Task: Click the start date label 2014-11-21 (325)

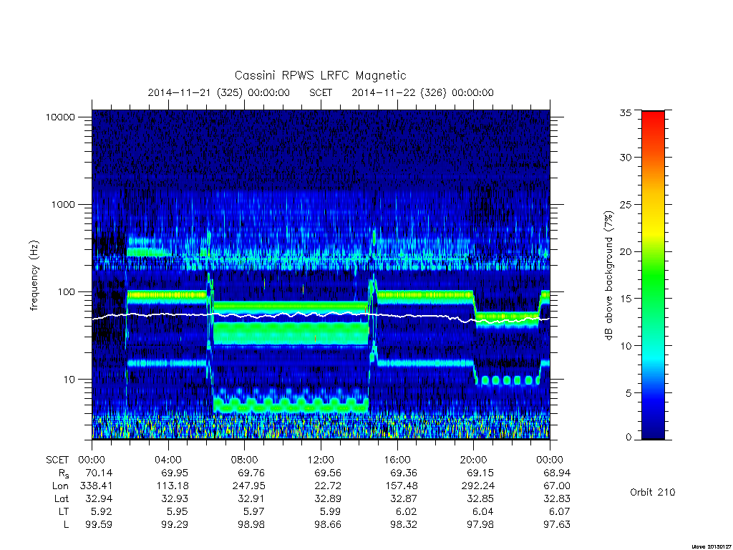Action: tap(195, 92)
